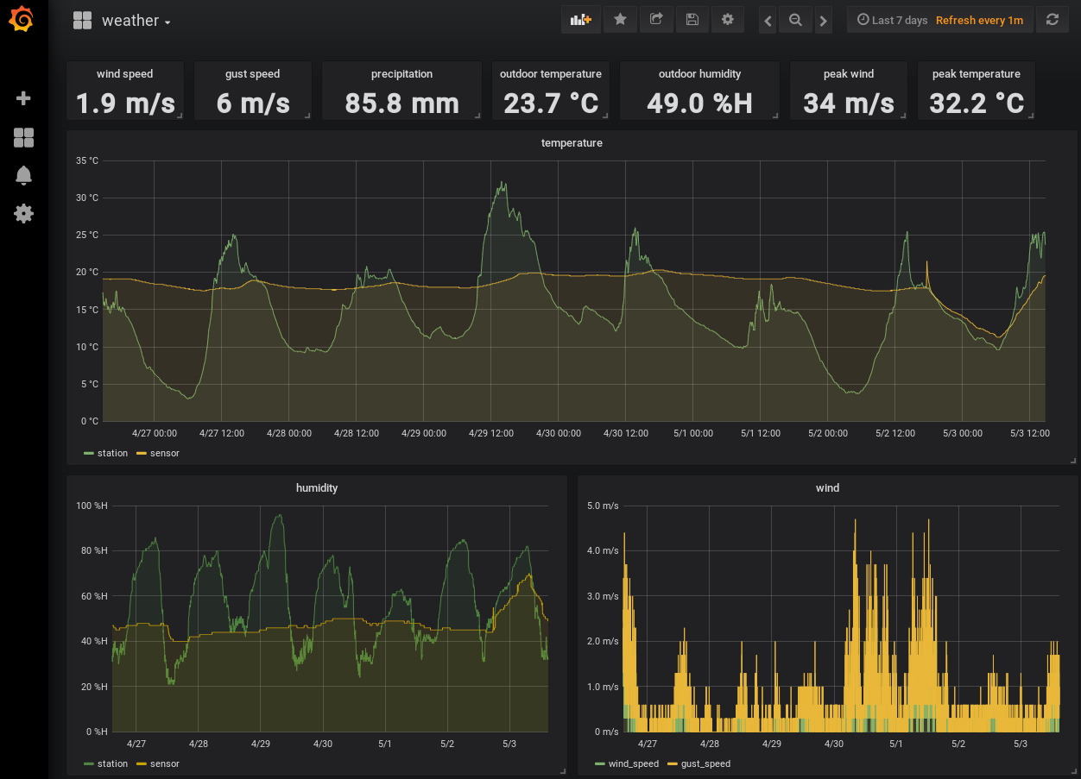Click the Share dashboard icon
Screen dimensions: 1081x779
pos(656,20)
